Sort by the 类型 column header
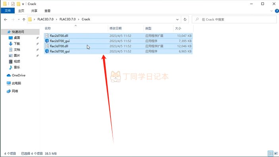279x157 pixels. click(148, 28)
